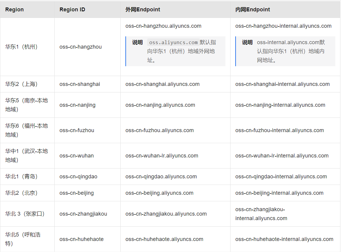
Task: Select the oss-cn-nanjing region ID
Action: coord(77,105)
